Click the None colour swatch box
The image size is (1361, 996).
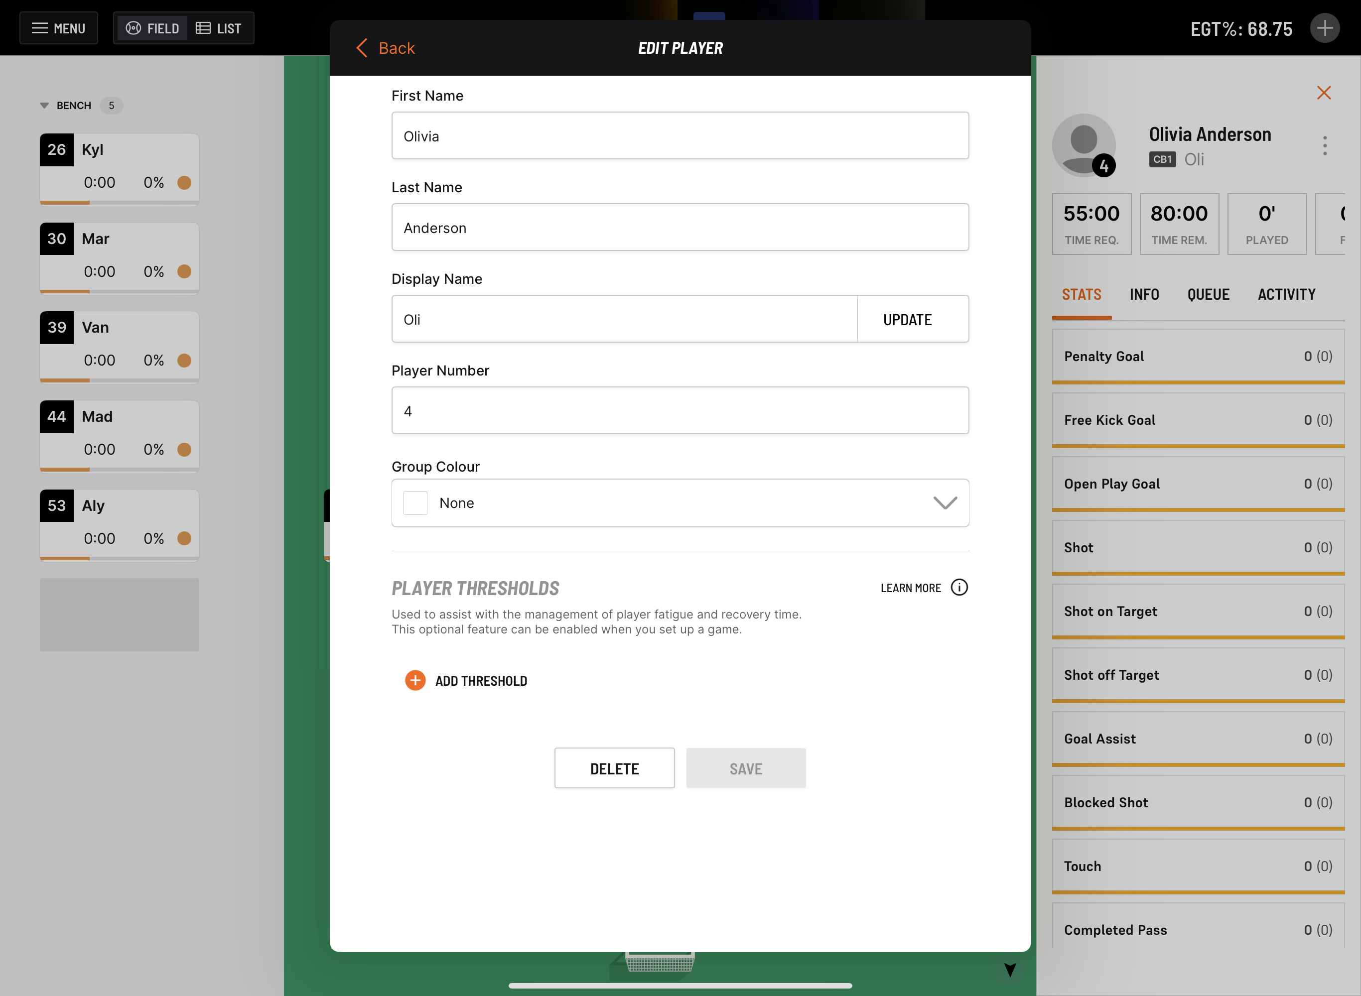[x=415, y=503]
